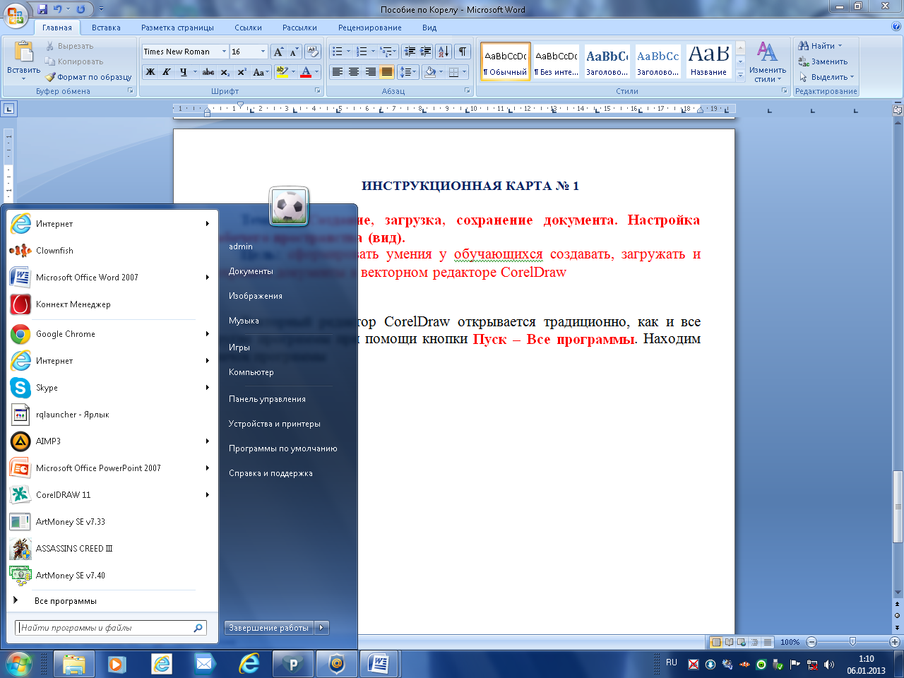
Task: Click the Cut (Вырезать) command
Action: [69, 46]
